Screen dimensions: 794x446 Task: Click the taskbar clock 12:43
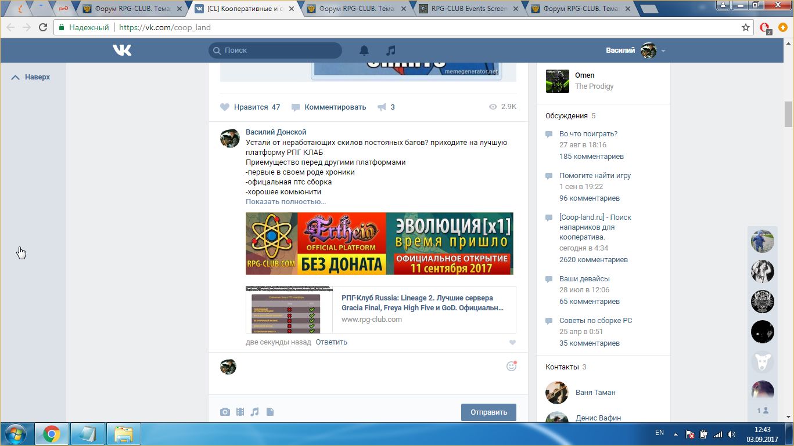762,429
